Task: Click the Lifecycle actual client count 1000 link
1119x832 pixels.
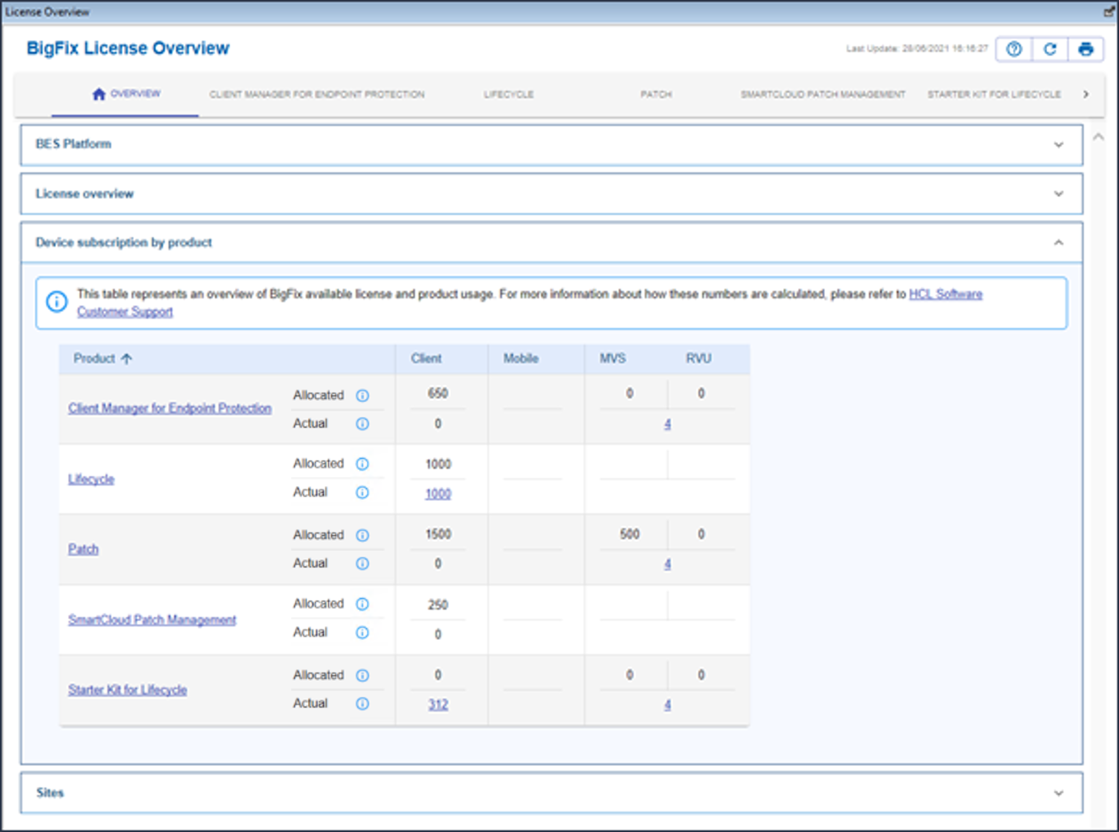Action: pos(438,494)
